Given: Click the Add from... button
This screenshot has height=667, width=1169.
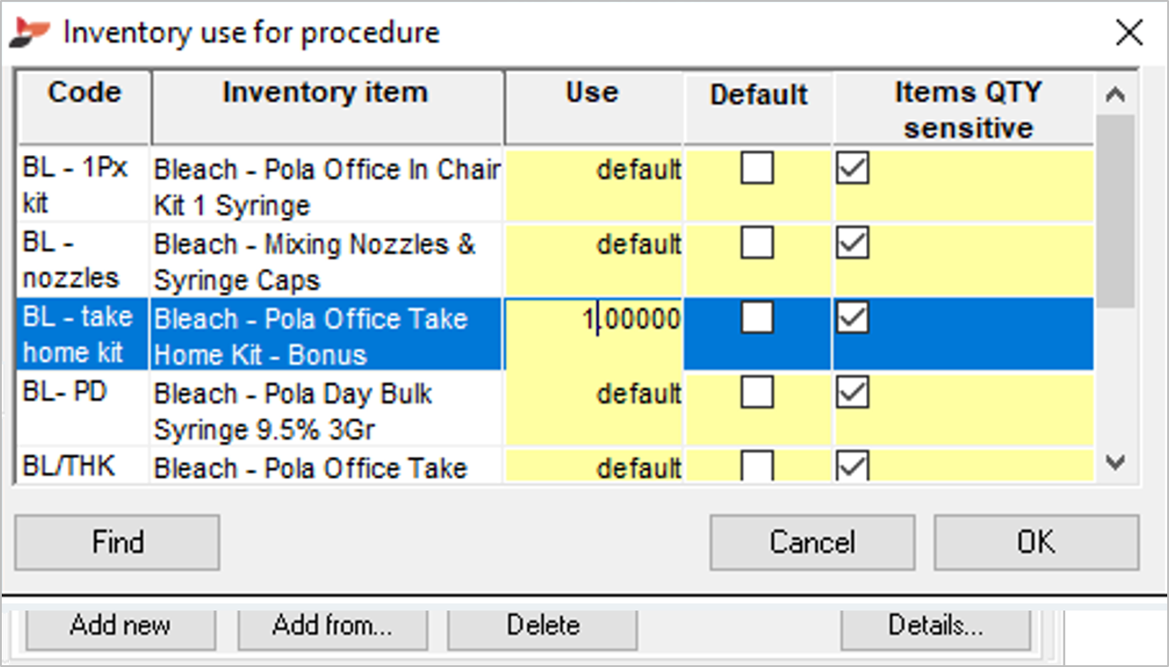Looking at the screenshot, I should coord(333,626).
